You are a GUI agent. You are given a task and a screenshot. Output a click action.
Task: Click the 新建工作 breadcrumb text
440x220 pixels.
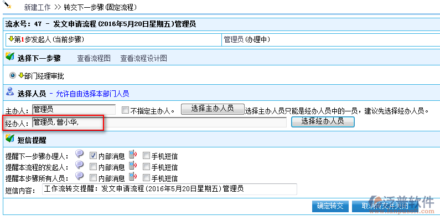(x=37, y=7)
